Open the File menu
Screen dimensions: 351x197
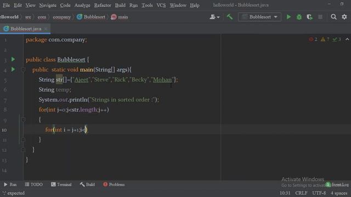pyautogui.click(x=6, y=5)
